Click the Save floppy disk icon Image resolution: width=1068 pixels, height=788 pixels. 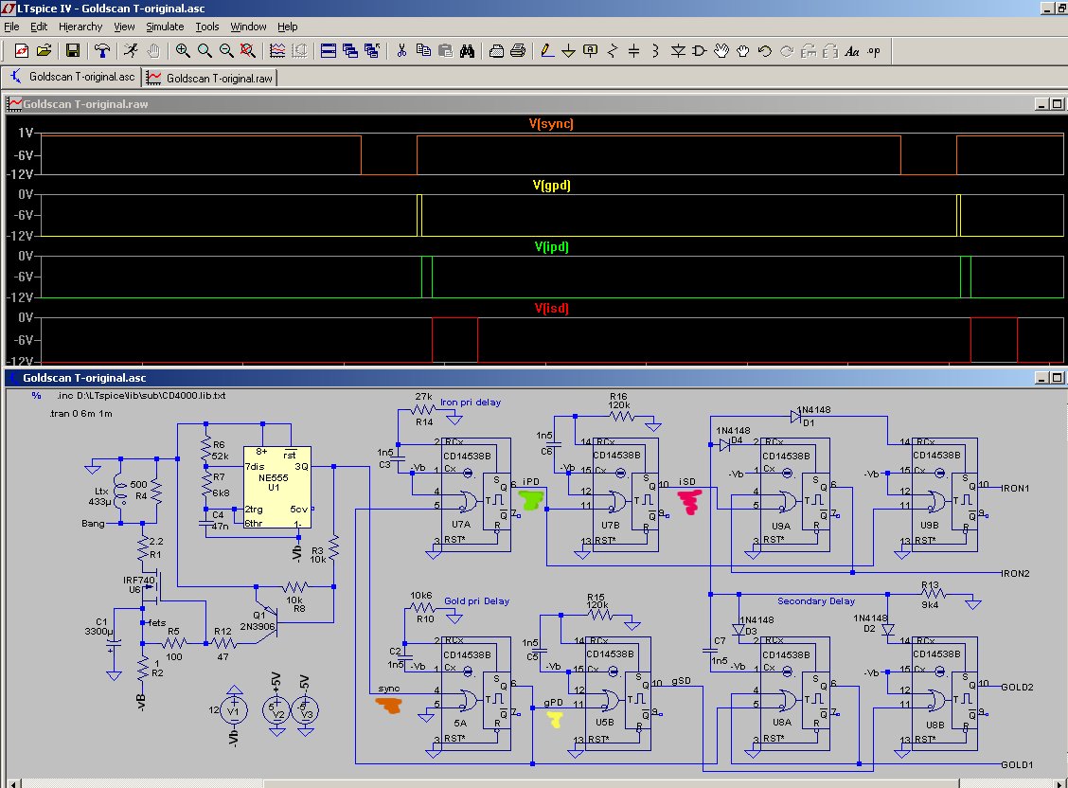[x=72, y=51]
